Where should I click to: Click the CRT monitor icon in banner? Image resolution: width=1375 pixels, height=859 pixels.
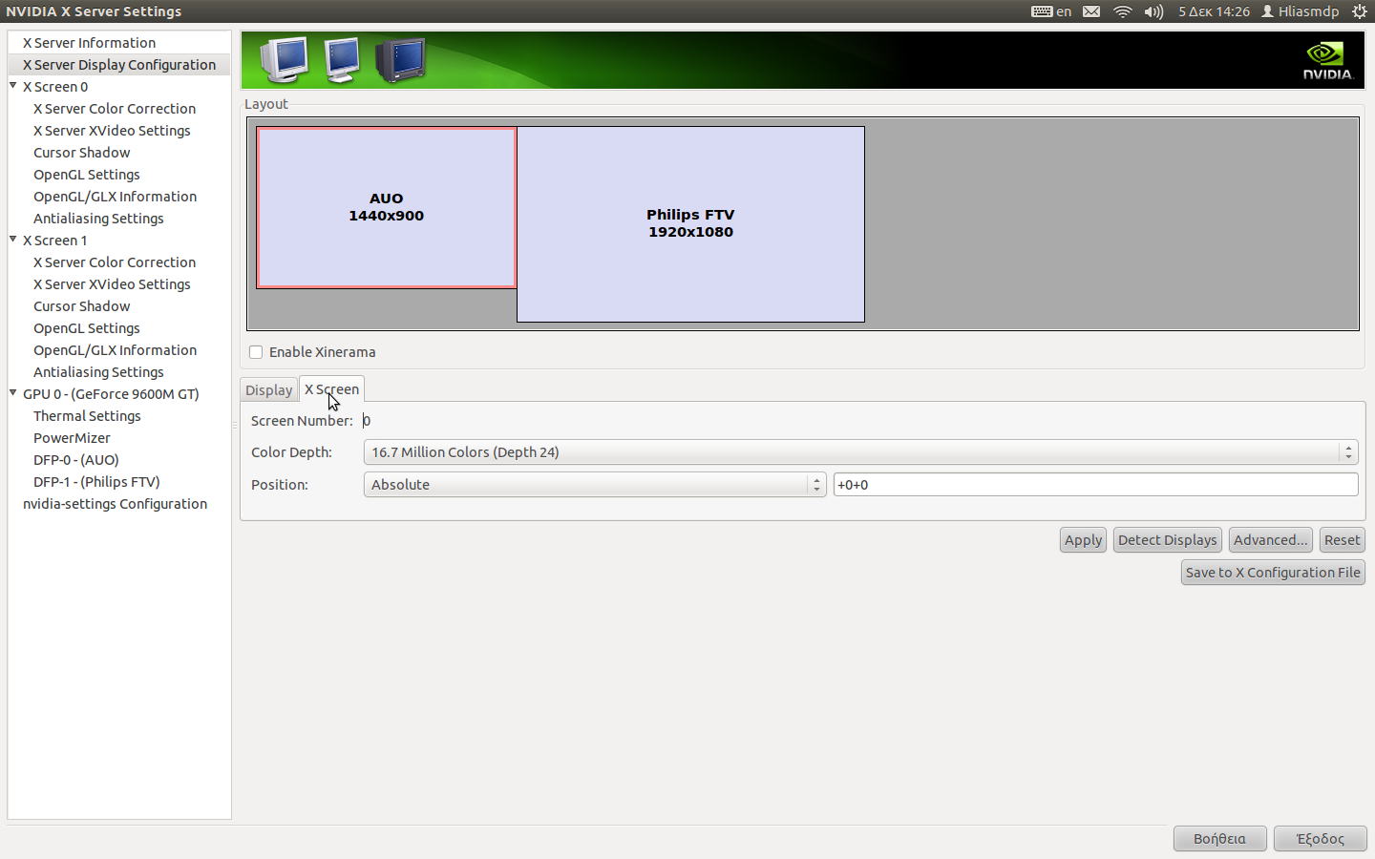[x=285, y=59]
